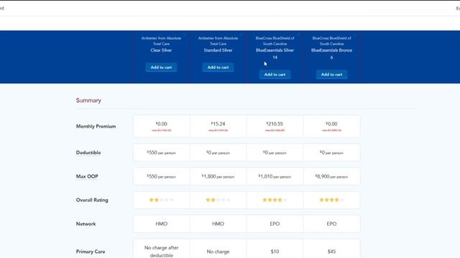Click the $1,800 per person Max OOP
This screenshot has height=258, width=460.
pos(218,176)
